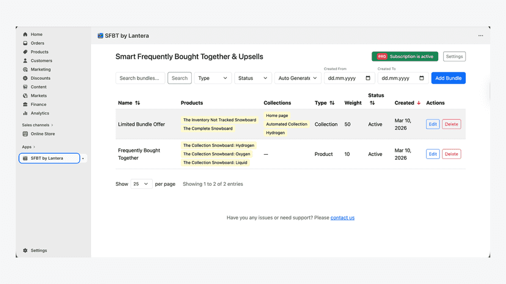Delete the Frequently Bought Together bundle
The height and width of the screenshot is (284, 506).
tap(451, 154)
